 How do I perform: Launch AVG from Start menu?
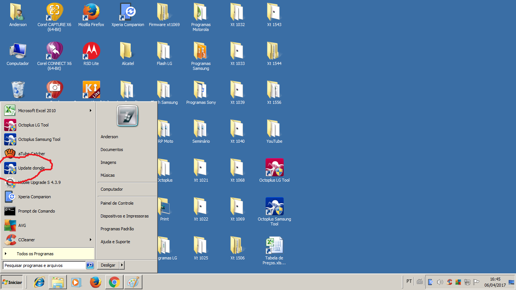tap(48, 225)
